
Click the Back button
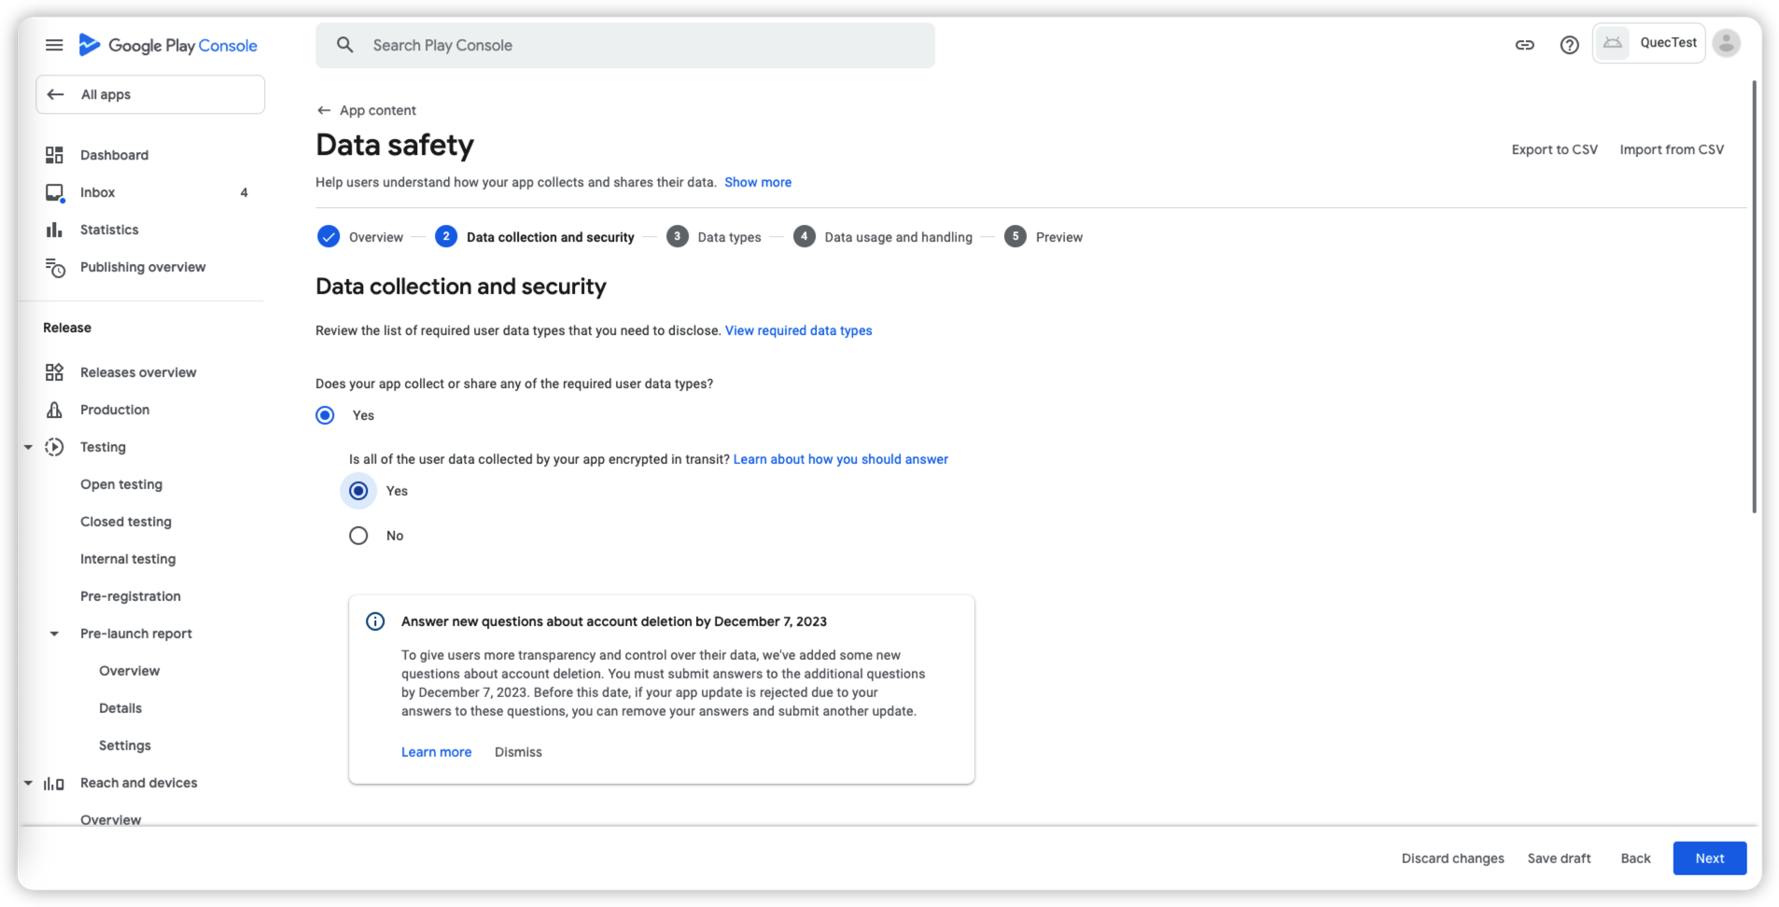pyautogui.click(x=1635, y=858)
